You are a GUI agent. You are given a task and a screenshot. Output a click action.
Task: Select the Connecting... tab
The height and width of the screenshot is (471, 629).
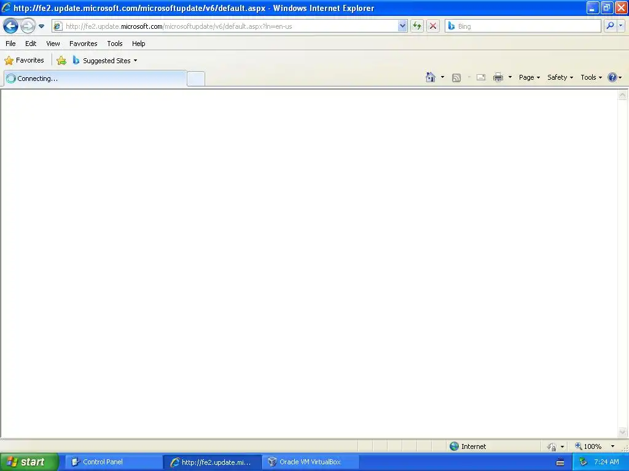[x=95, y=78]
